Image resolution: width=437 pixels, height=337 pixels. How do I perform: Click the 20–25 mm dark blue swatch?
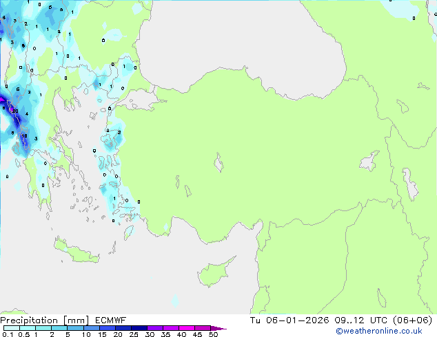point(123,328)
